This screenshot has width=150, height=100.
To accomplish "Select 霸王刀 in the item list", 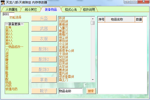I will tap(63, 80).
